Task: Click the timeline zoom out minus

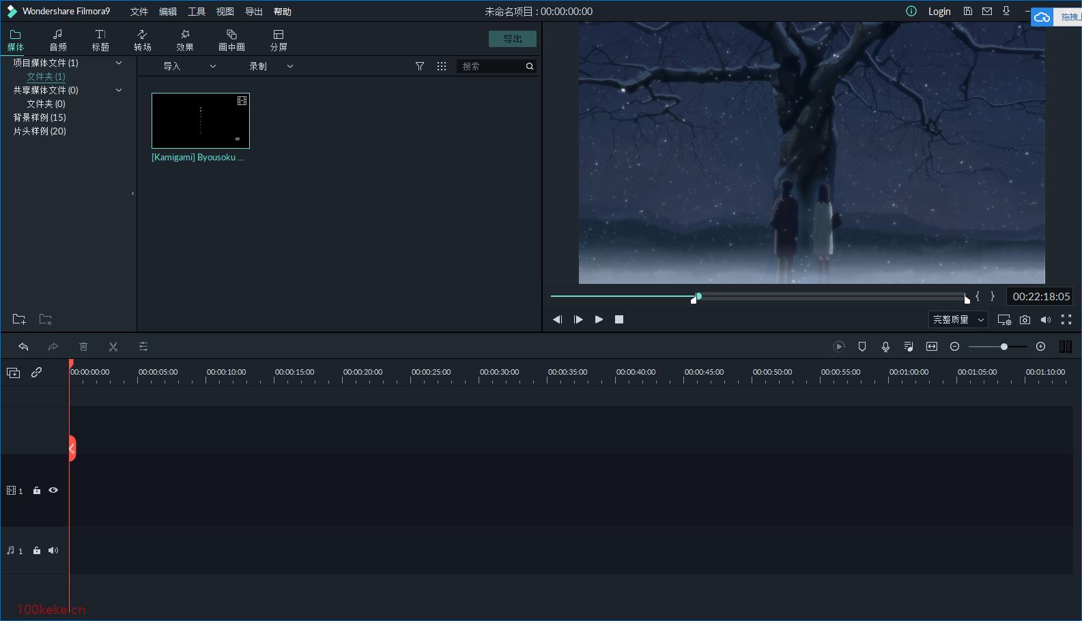Action: [955, 347]
